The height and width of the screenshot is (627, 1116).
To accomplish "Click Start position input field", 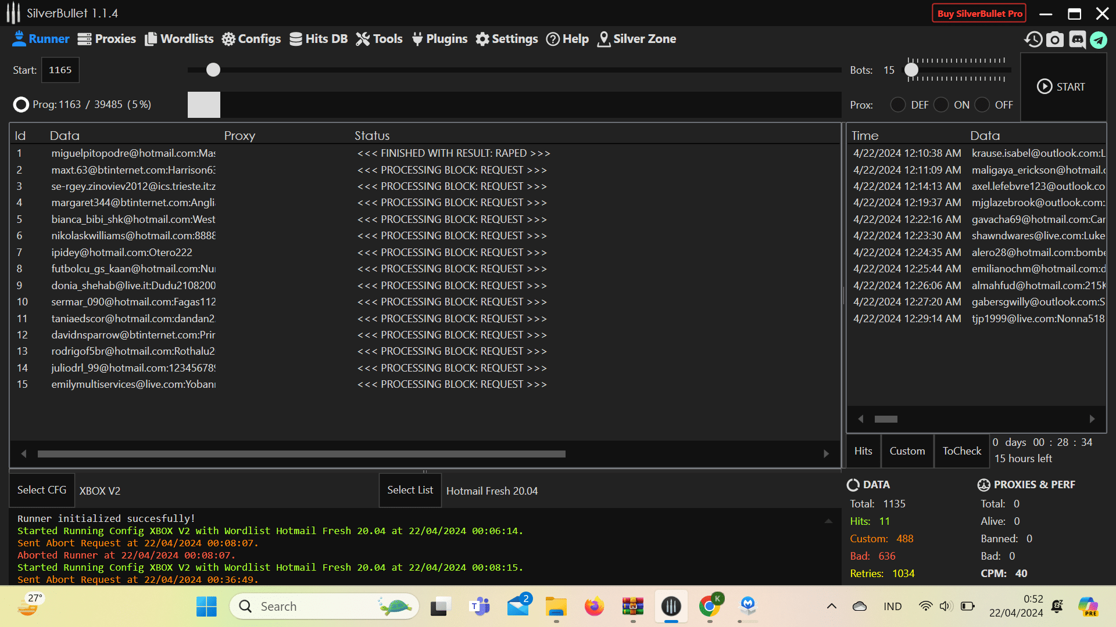I will [x=60, y=70].
